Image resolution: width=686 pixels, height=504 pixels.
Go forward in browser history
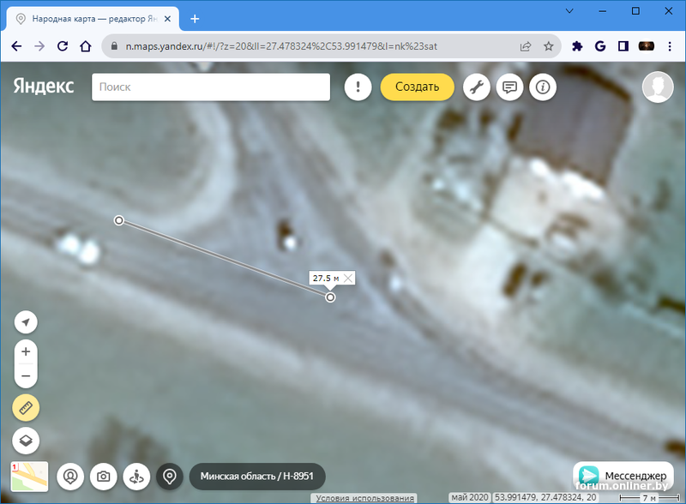click(39, 46)
